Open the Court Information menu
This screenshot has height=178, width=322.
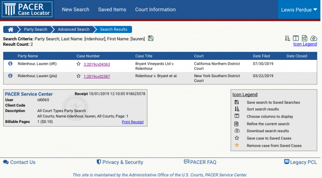pyautogui.click(x=155, y=9)
